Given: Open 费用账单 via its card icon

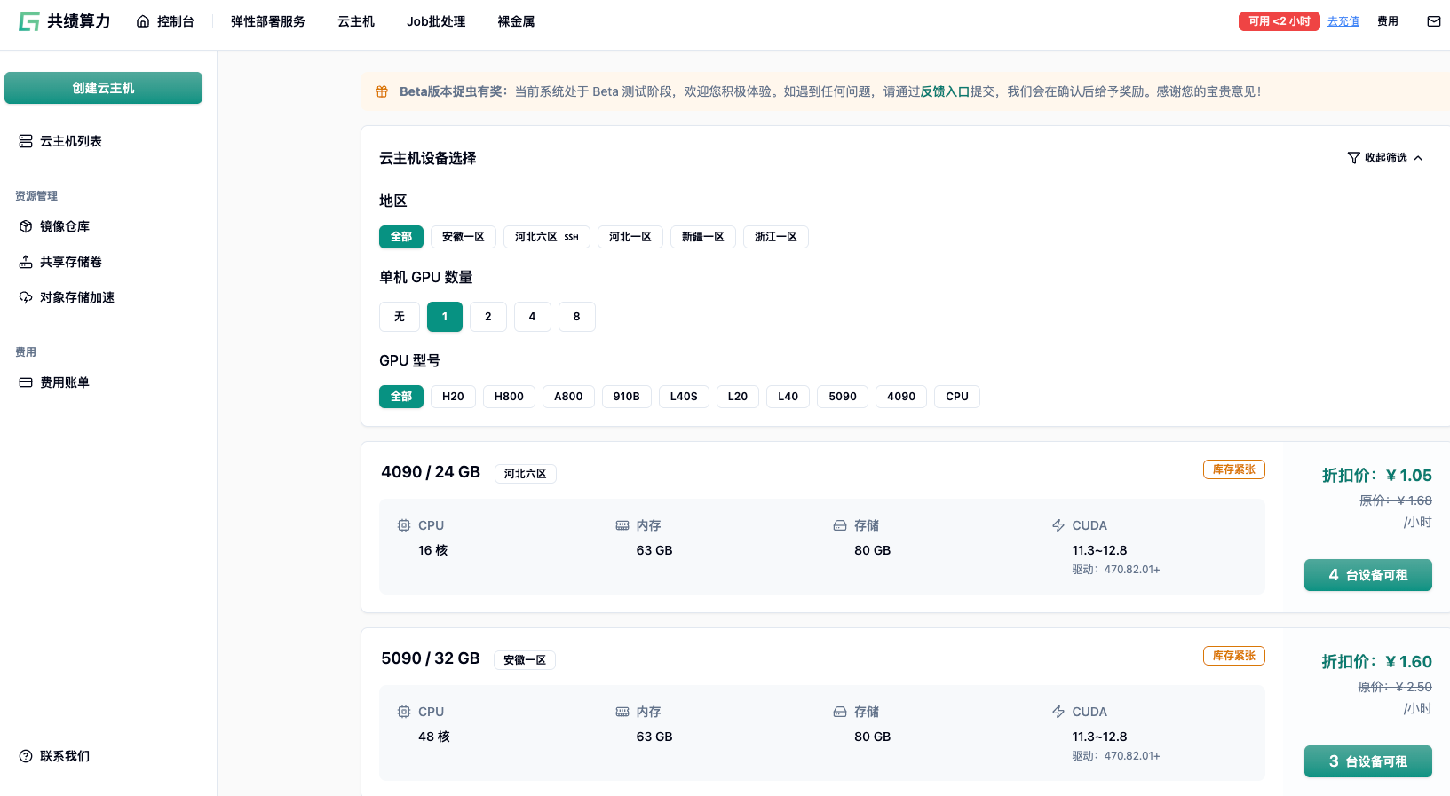Looking at the screenshot, I should [x=26, y=382].
